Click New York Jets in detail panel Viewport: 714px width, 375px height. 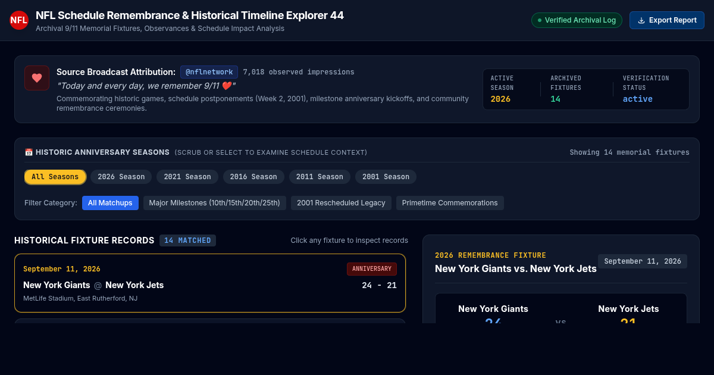pyautogui.click(x=628, y=309)
